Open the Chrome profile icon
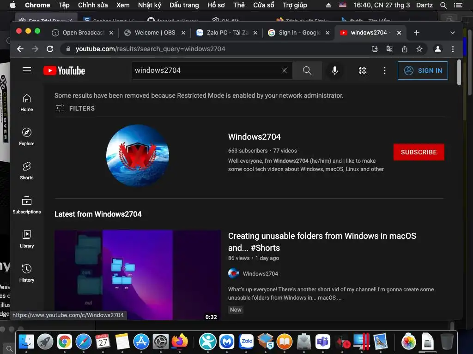 [x=438, y=49]
